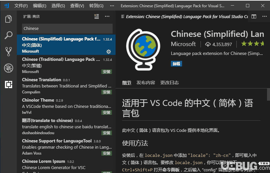This screenshot has height=173, width=270.
Task: Select Chinese (Simplified) Language Pack list item
Action: (66, 45)
